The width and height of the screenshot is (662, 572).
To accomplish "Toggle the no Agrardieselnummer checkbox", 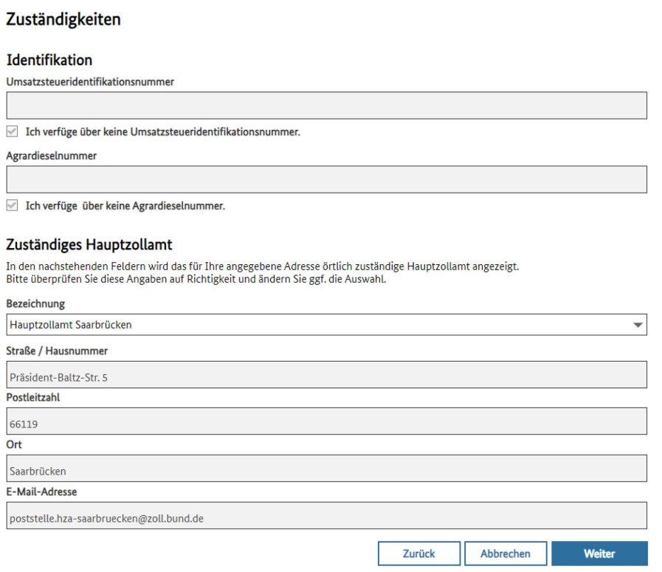I will tap(12, 206).
